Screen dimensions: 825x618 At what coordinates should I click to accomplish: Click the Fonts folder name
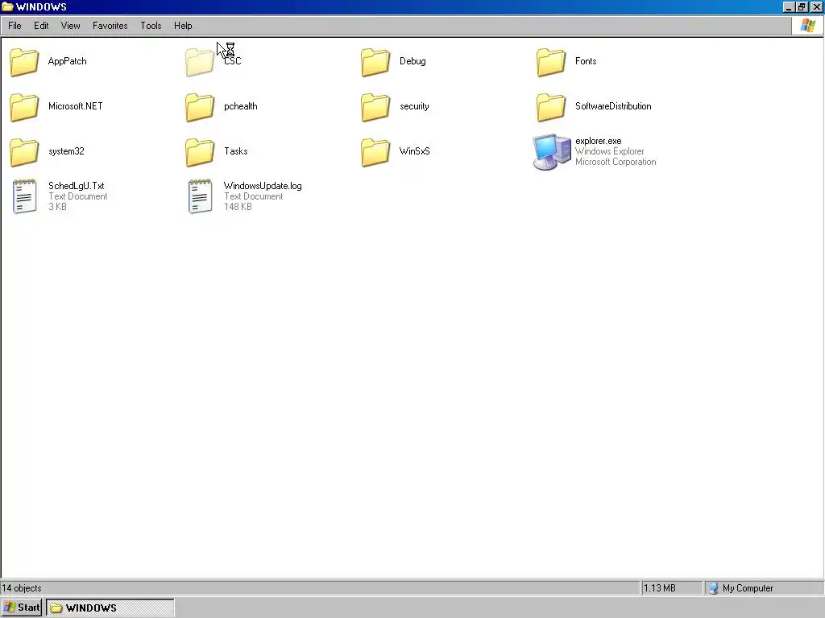coord(586,61)
